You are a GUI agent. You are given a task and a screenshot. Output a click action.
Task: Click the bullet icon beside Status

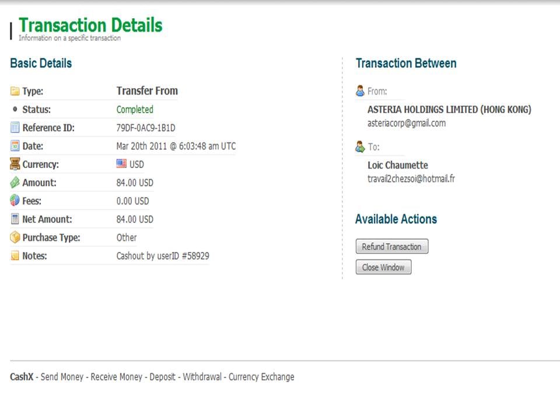[15, 109]
